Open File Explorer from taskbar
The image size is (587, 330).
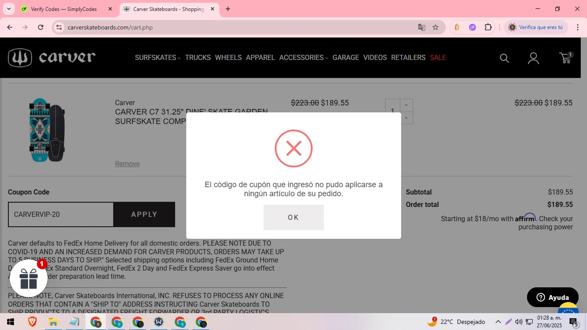pos(53,322)
